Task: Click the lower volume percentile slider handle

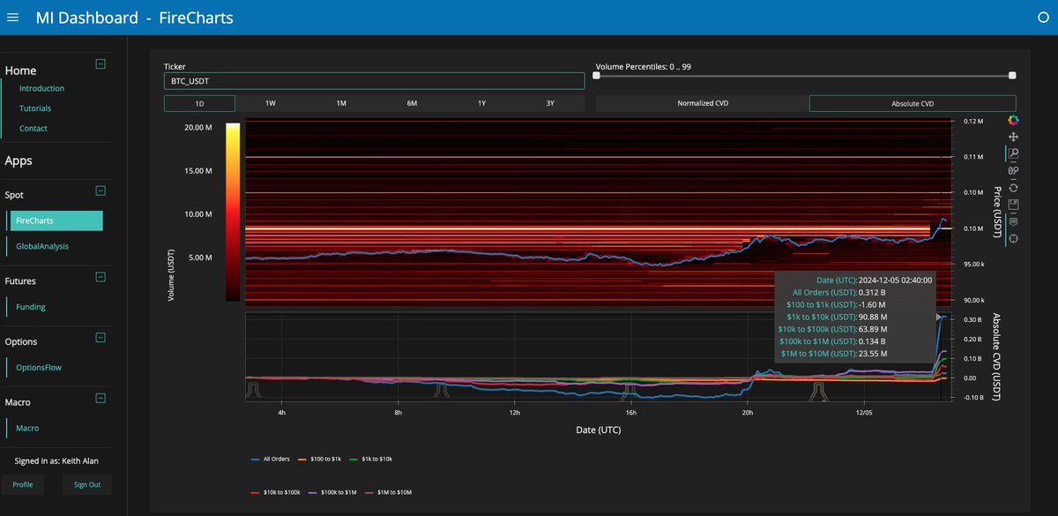Action: click(x=597, y=76)
